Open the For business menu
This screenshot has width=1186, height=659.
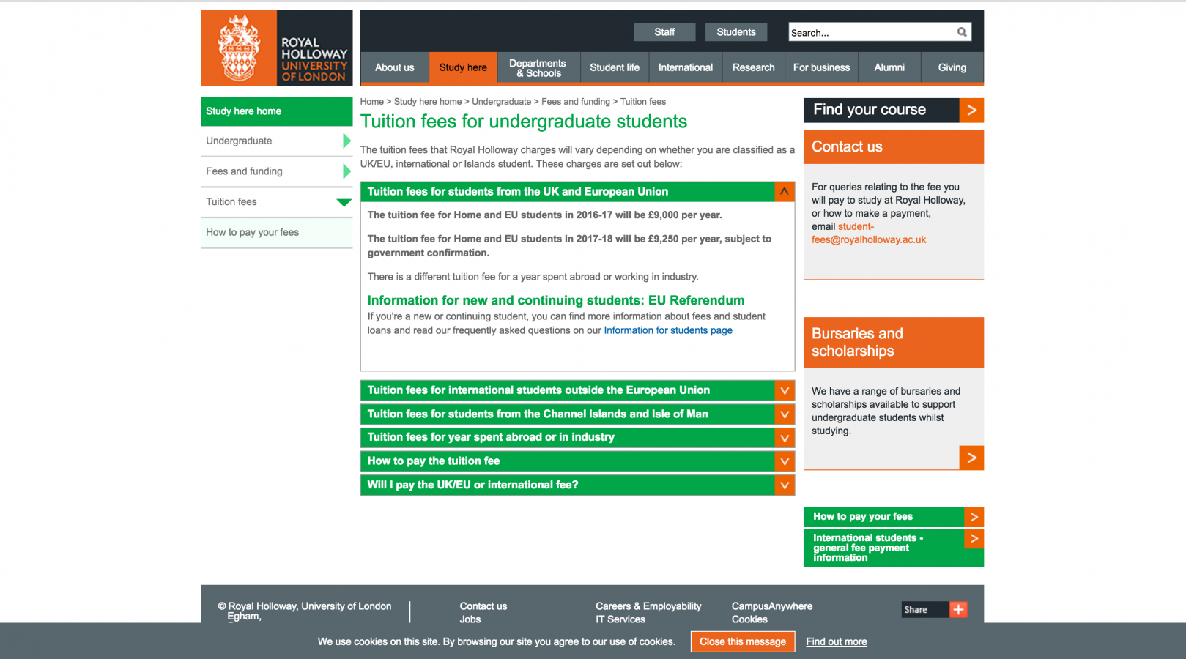point(822,67)
